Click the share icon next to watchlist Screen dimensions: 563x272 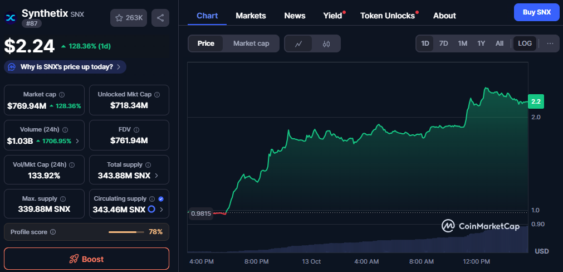pos(160,18)
